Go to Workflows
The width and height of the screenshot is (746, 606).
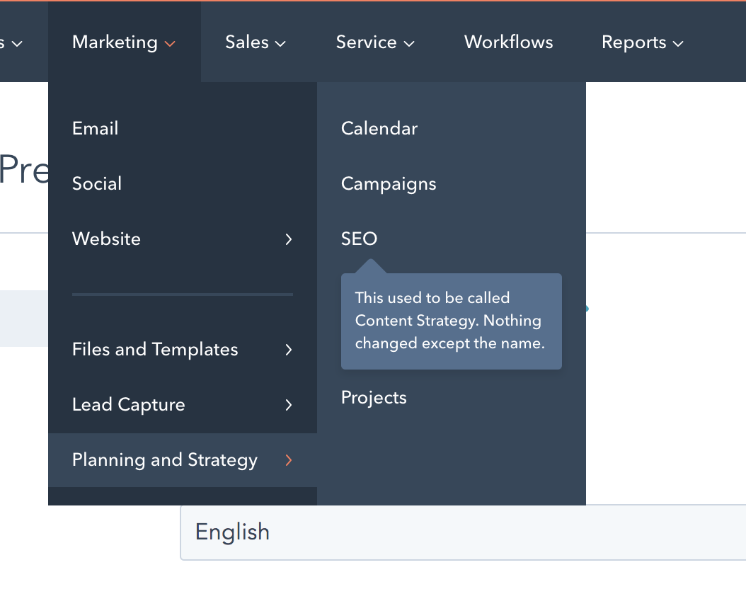click(x=508, y=42)
